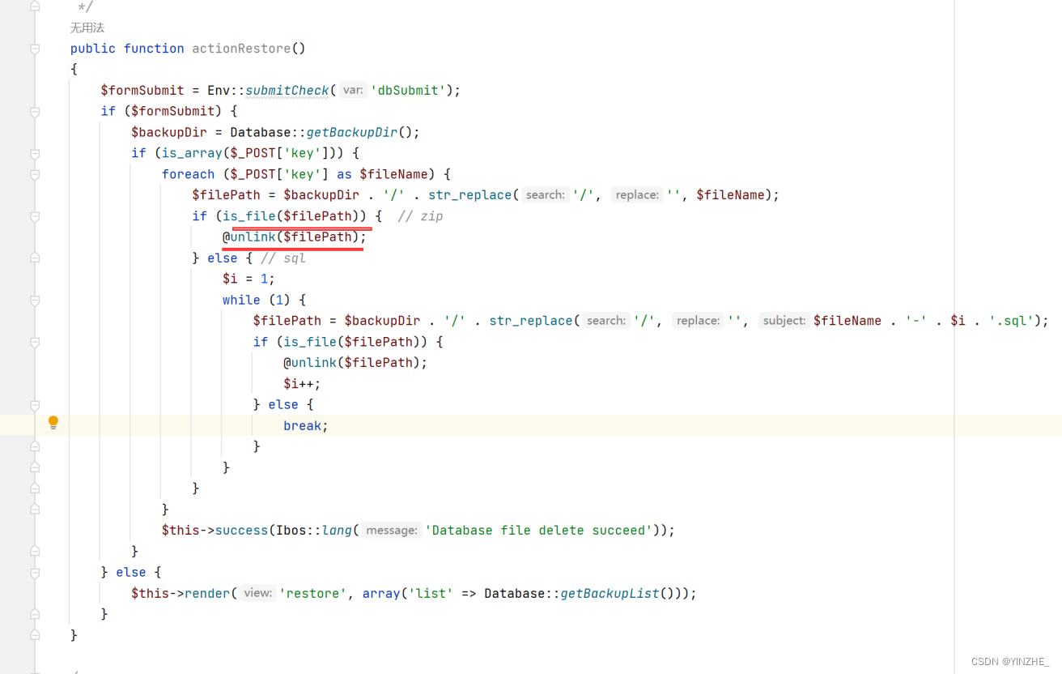Screen dimensions: 1062x674
Task: Click the second 'str_replace' call inside while
Action: tap(530, 321)
